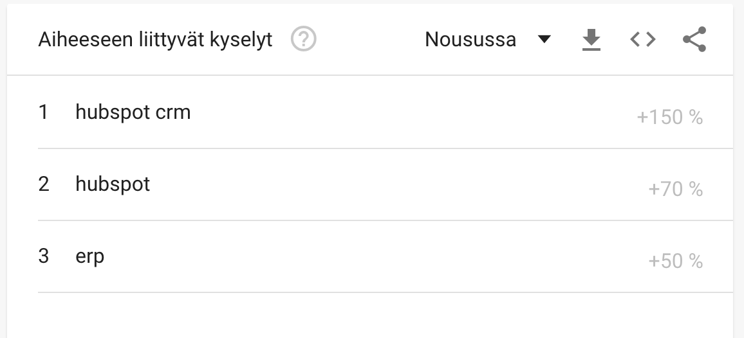Click the black triangle next to Nousussa

[544, 39]
